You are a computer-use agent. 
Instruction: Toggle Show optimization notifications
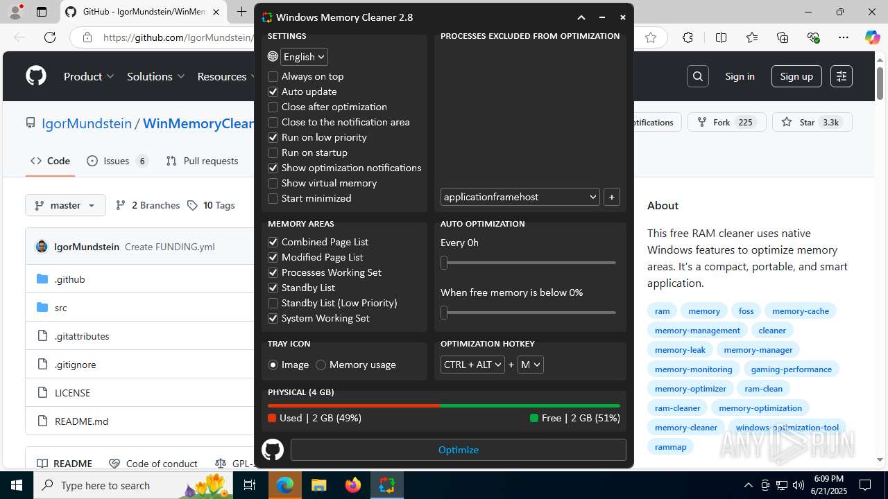point(345,168)
